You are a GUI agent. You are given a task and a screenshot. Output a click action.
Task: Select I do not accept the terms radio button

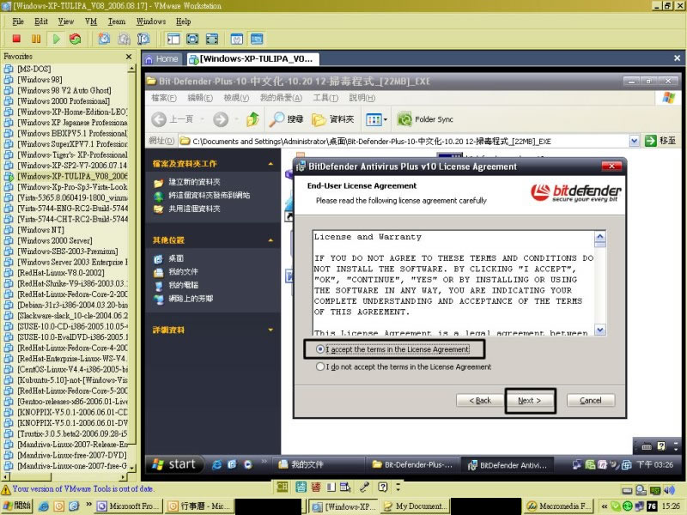click(x=320, y=367)
